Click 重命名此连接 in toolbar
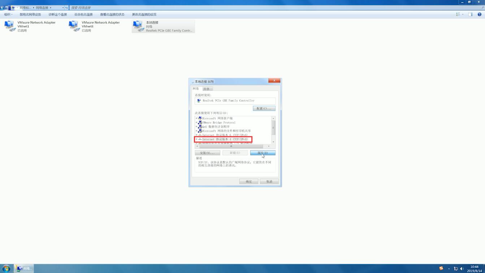 pyautogui.click(x=83, y=14)
